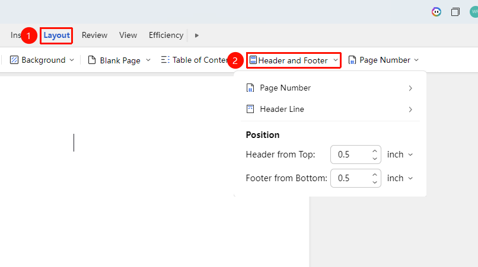Viewport: 478px width, 267px height.
Task: Expand the Header Line submenu chevron
Action: tap(410, 110)
